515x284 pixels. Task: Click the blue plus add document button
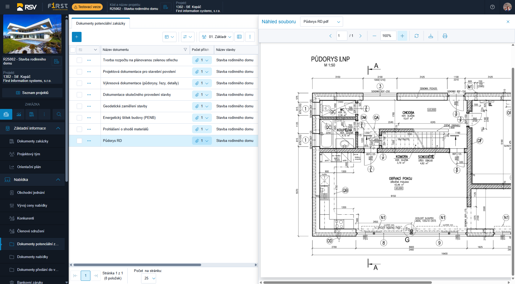pos(76,37)
